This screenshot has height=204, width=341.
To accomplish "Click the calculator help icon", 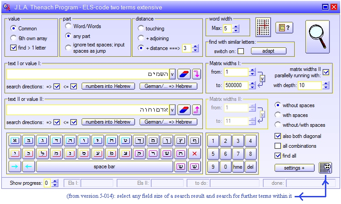I will tap(284, 28).
